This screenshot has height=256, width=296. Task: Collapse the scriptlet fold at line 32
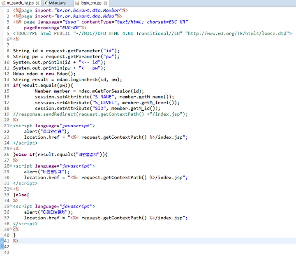[11, 189]
